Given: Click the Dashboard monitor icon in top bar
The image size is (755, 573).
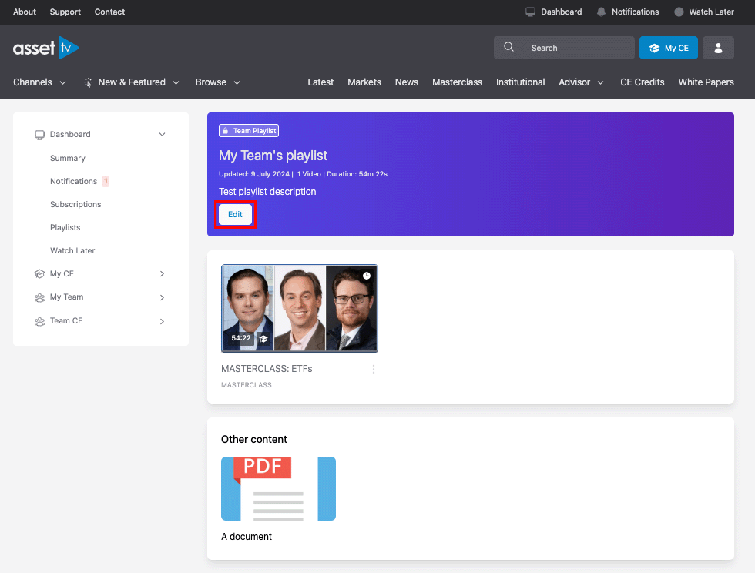Looking at the screenshot, I should click(530, 12).
